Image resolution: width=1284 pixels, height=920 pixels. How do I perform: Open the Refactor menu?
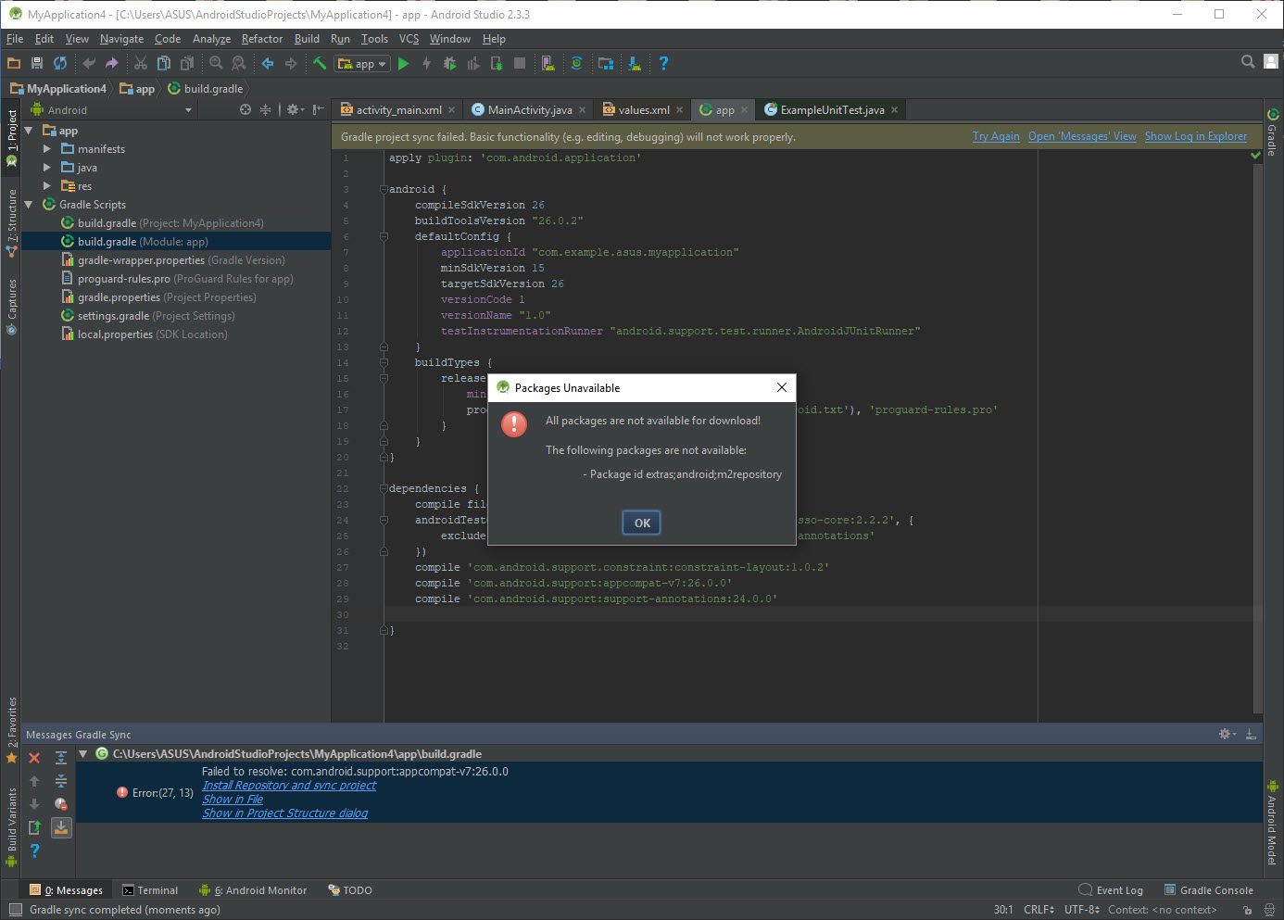262,39
